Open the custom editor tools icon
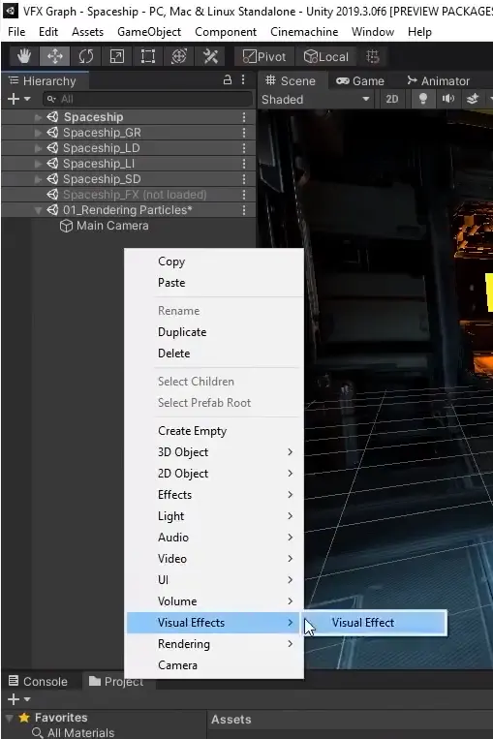 [x=210, y=56]
